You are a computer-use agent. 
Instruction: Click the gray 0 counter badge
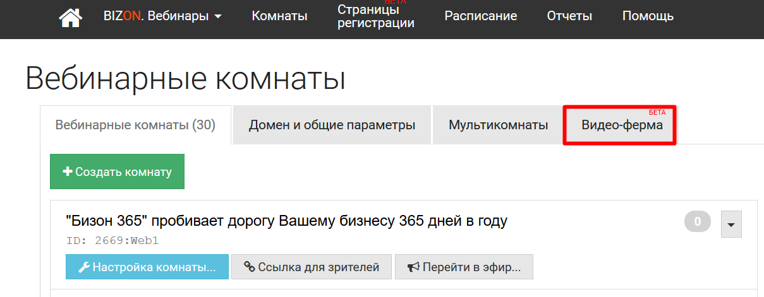click(x=697, y=221)
